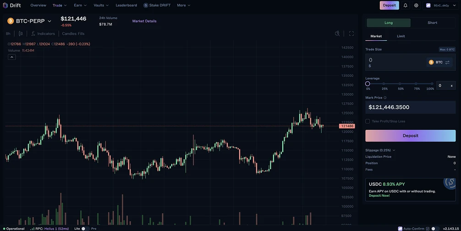Open Market Details link

click(x=144, y=21)
